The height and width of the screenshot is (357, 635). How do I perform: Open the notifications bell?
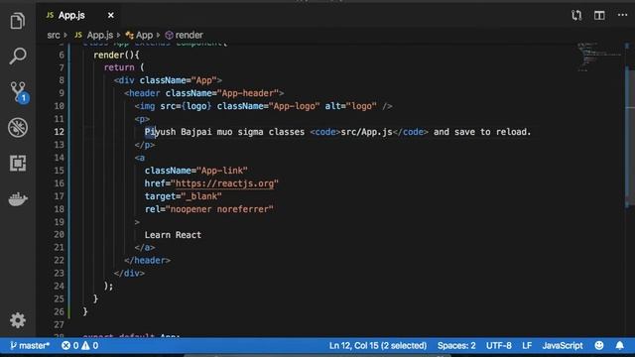click(619, 346)
